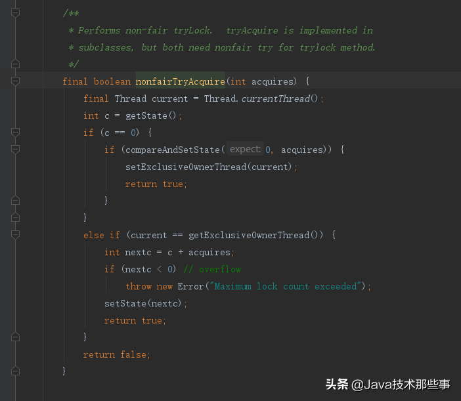Image resolution: width=461 pixels, height=401 pixels.
Task: Click 'int nextc = c + acquires' line
Action: click(x=169, y=253)
